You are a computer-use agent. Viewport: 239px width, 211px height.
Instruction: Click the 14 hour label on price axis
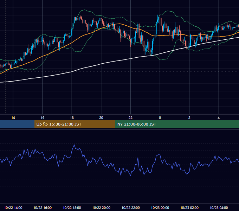pyautogui.click(x=13, y=118)
